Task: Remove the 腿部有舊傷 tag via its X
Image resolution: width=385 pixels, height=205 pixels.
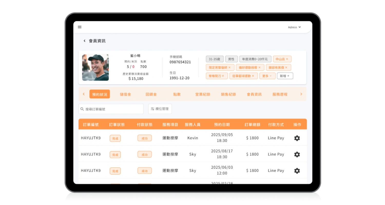Action: (286, 67)
